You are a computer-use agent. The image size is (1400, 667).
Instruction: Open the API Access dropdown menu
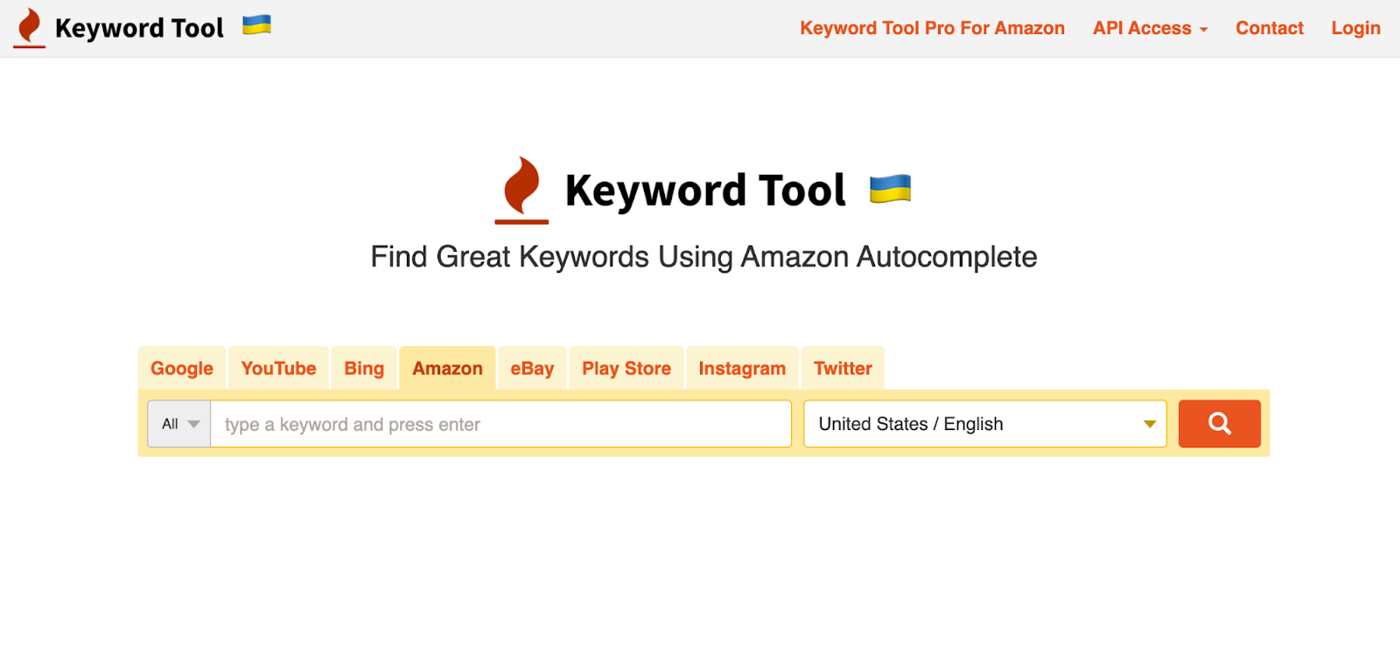pyautogui.click(x=1150, y=28)
